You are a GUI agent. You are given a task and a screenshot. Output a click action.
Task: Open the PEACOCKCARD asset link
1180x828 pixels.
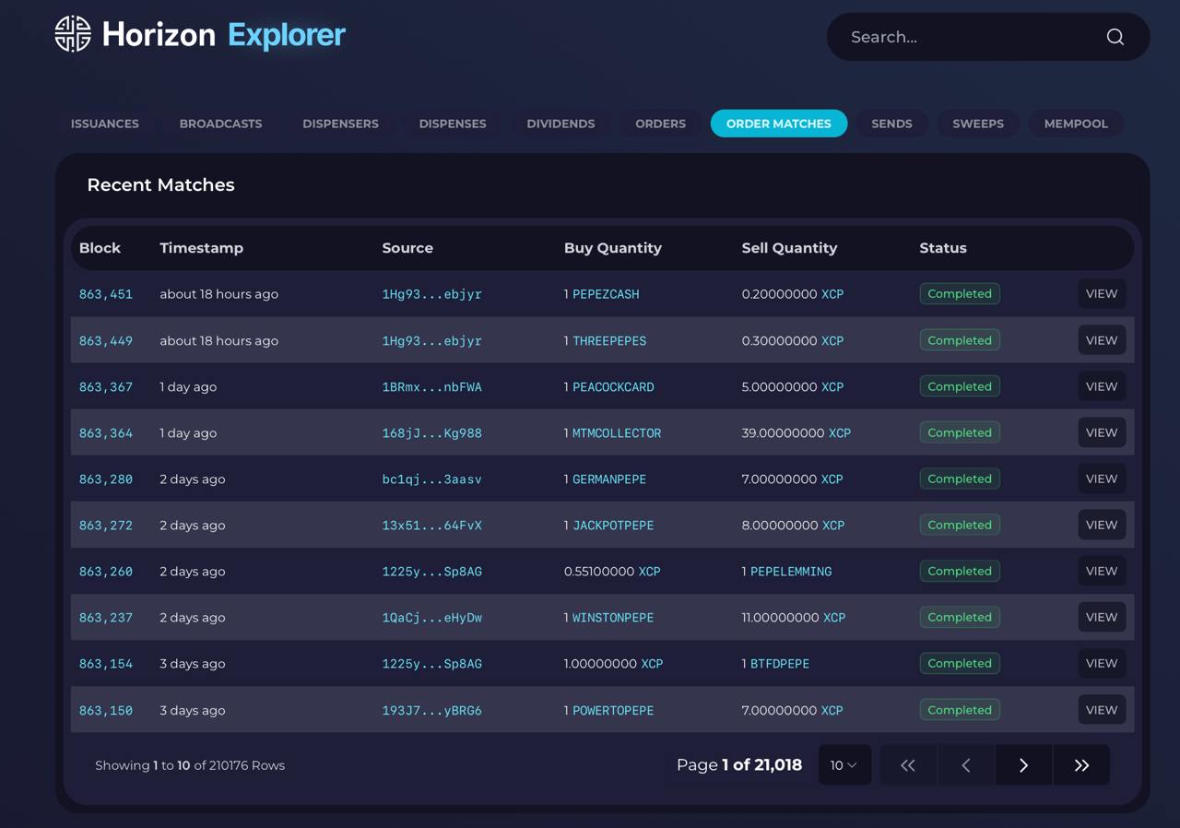tap(613, 386)
